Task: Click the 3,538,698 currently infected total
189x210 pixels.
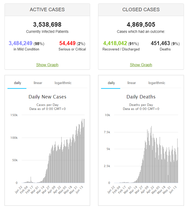Action: point(47,25)
